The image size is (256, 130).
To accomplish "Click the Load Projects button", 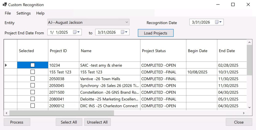I will (x=155, y=33).
